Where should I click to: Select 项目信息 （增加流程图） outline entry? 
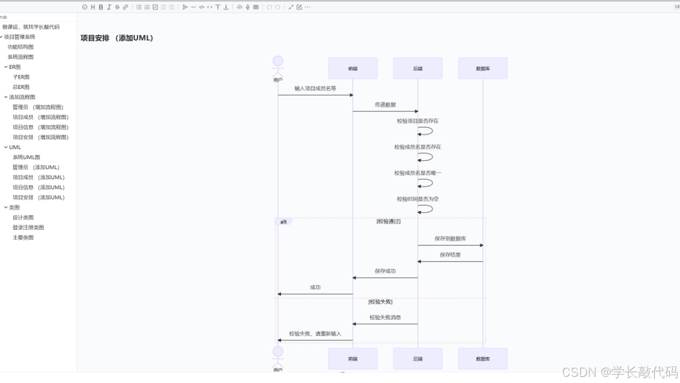(x=41, y=127)
